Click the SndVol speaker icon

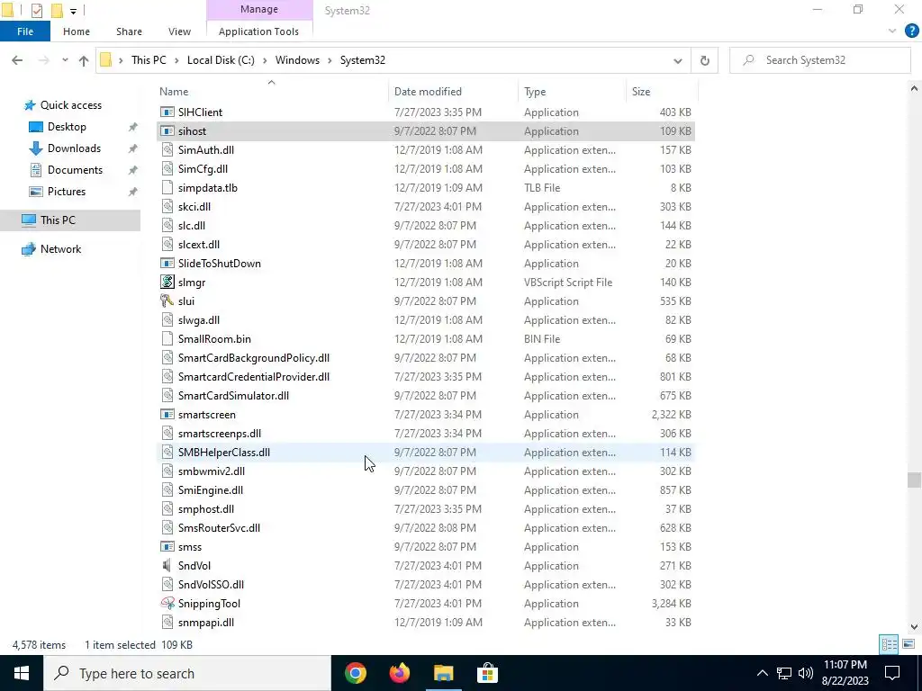tap(167, 565)
